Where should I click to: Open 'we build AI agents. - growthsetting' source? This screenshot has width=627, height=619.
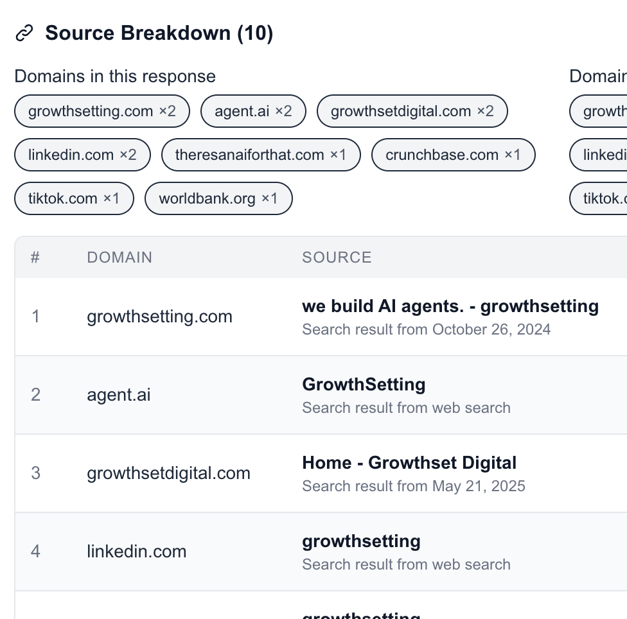coord(450,307)
